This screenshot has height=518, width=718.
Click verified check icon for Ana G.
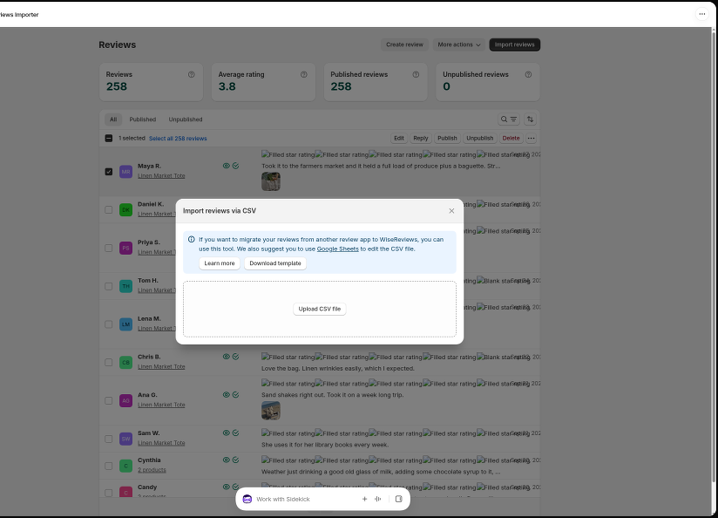point(236,395)
